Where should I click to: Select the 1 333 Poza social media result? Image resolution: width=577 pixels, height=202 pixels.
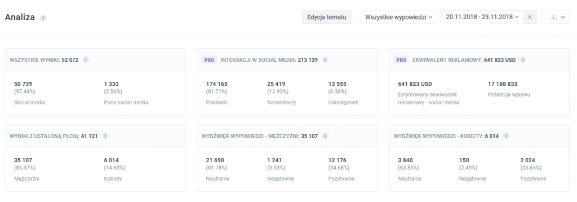[x=126, y=93]
